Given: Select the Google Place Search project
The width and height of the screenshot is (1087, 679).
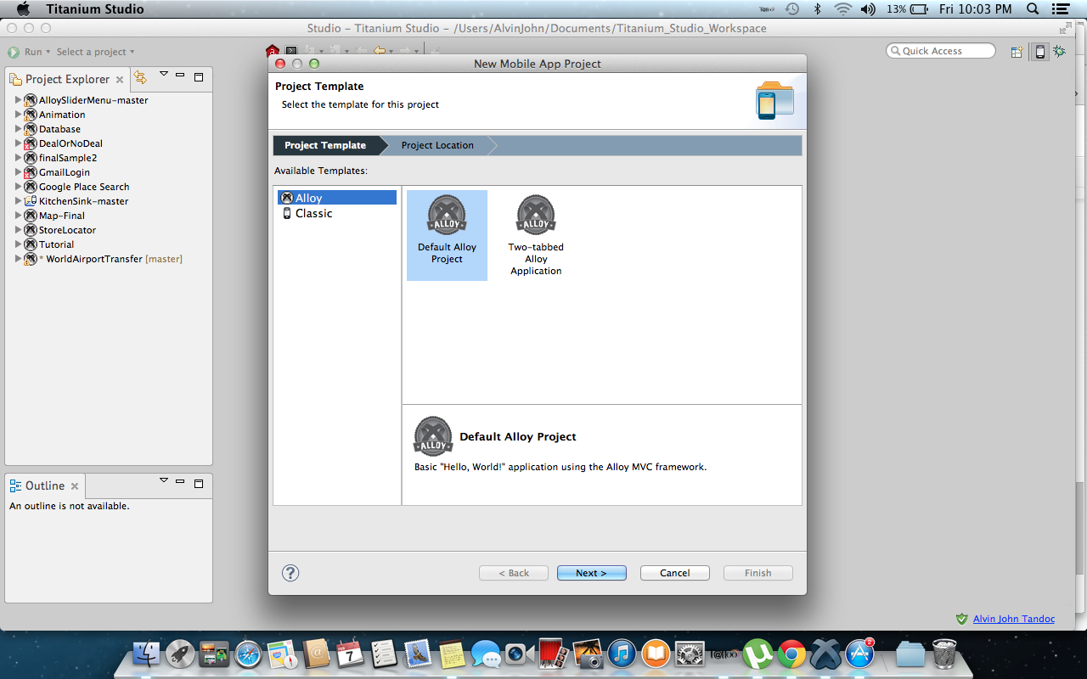Looking at the screenshot, I should tap(84, 187).
